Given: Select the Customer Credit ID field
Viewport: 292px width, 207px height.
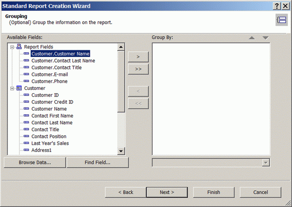Looking at the screenshot, I should tap(52, 102).
